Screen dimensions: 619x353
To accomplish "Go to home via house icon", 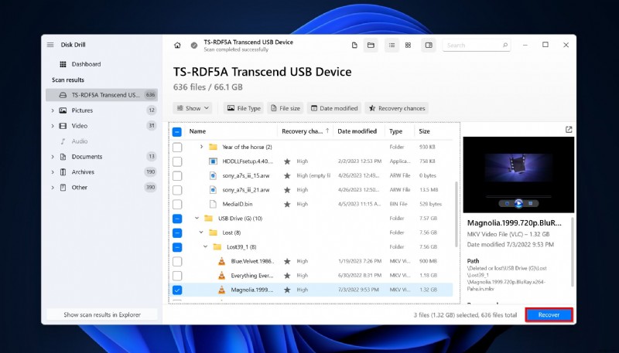I will tap(177, 46).
